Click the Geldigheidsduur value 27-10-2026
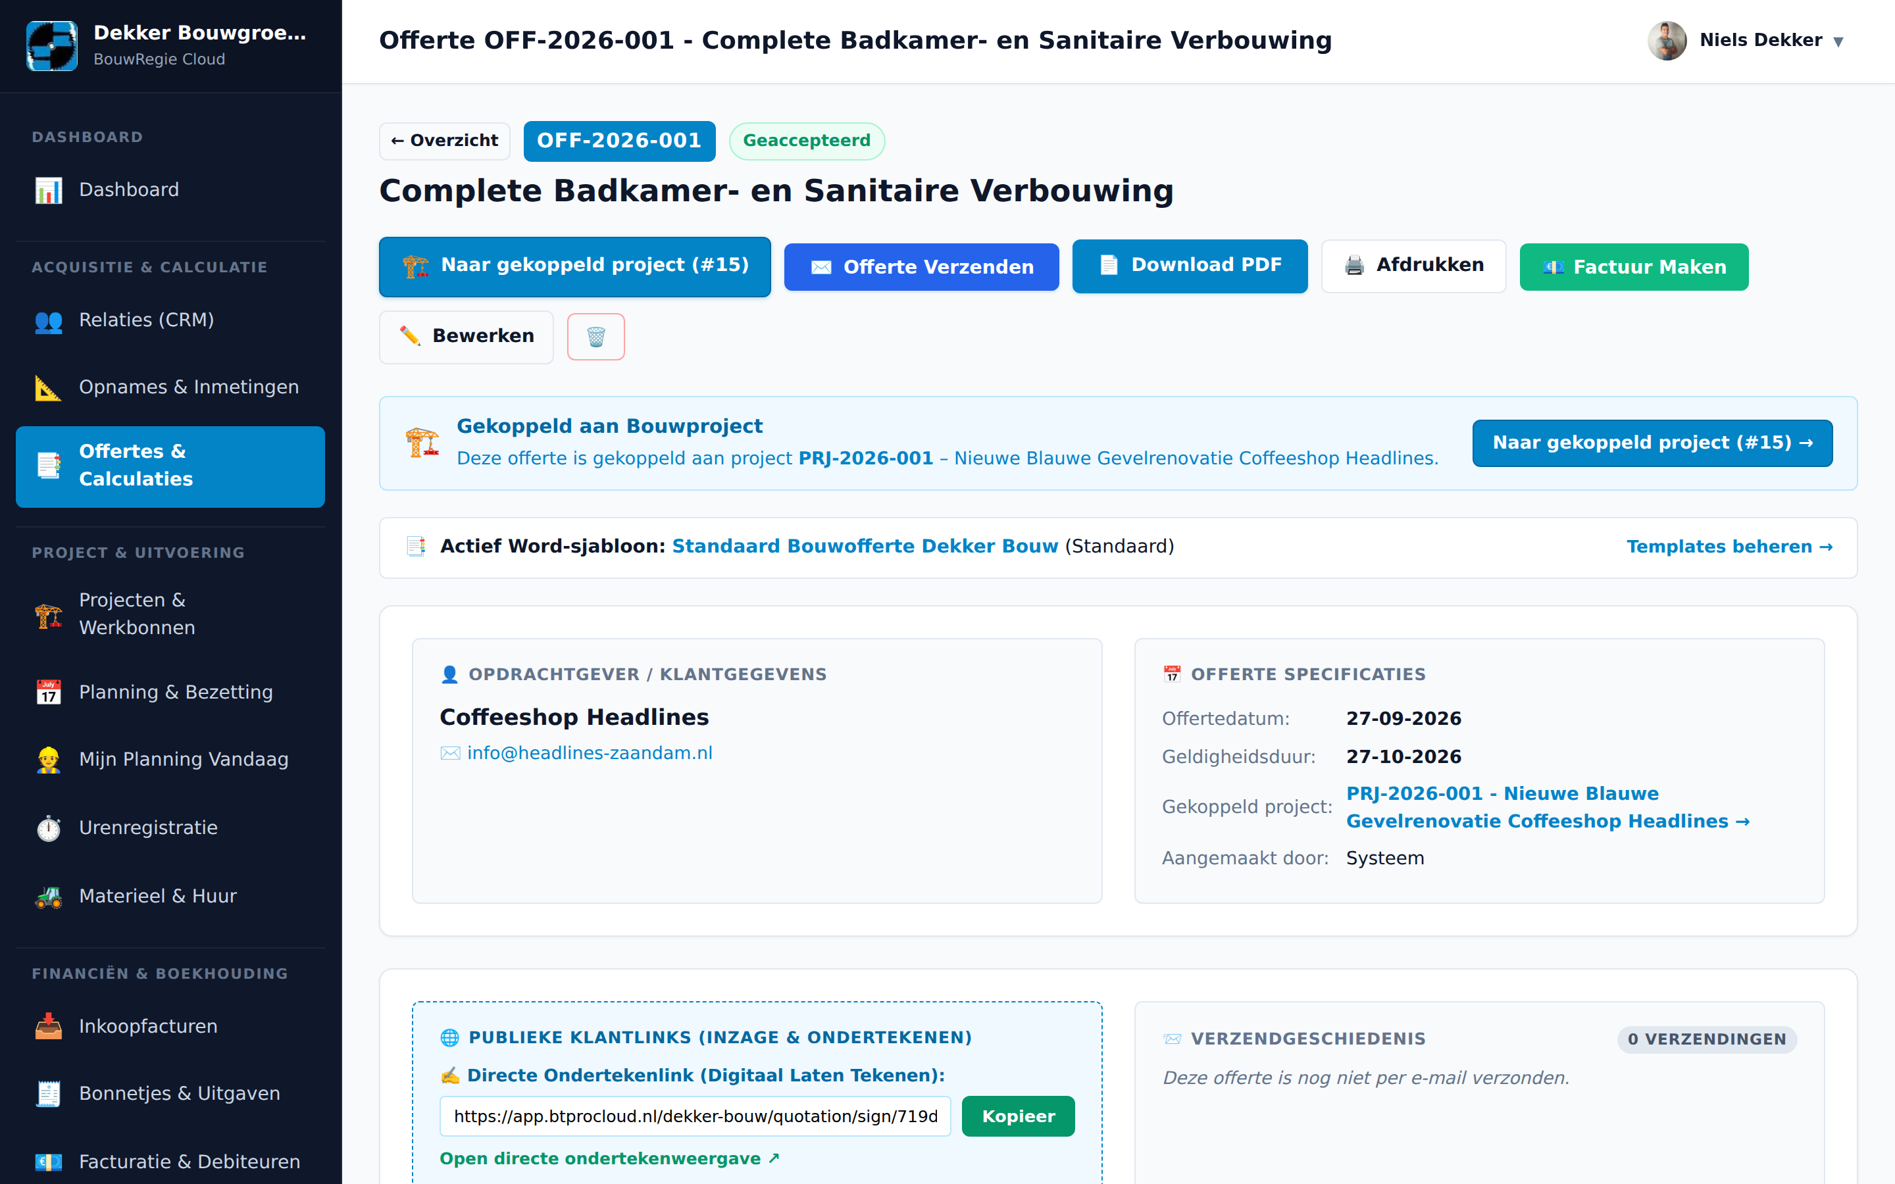1895x1184 pixels. (1403, 757)
